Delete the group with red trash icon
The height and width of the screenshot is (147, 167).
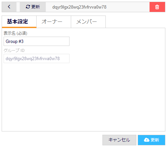(x=157, y=7)
